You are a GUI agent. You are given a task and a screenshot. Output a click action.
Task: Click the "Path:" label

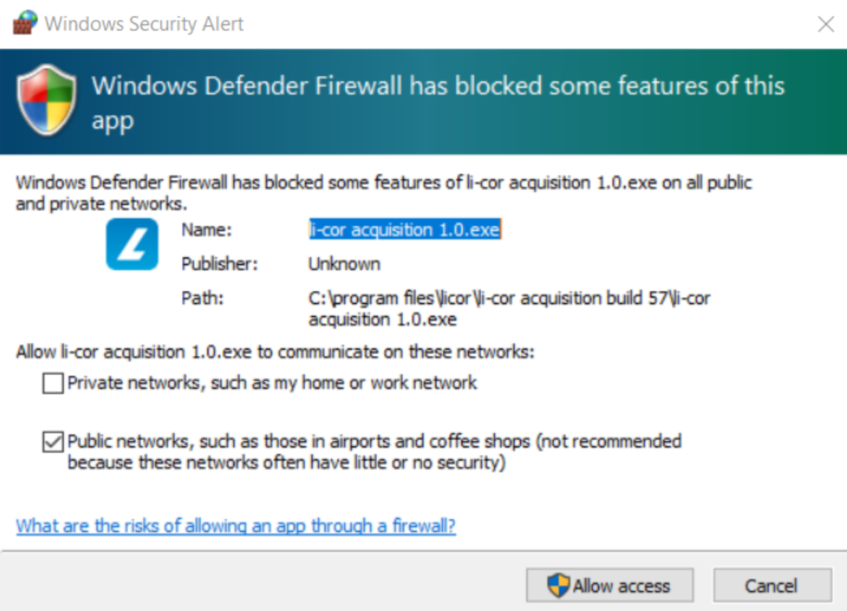[202, 298]
